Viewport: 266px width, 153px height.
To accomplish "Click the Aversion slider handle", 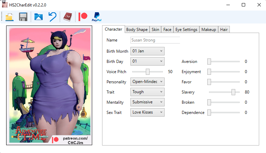I will click(x=209, y=62).
